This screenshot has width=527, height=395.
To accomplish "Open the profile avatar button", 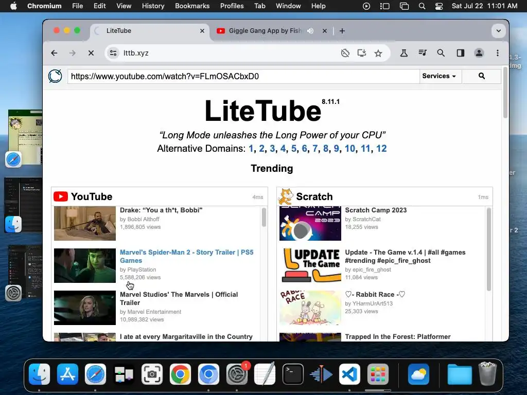I will click(x=479, y=53).
